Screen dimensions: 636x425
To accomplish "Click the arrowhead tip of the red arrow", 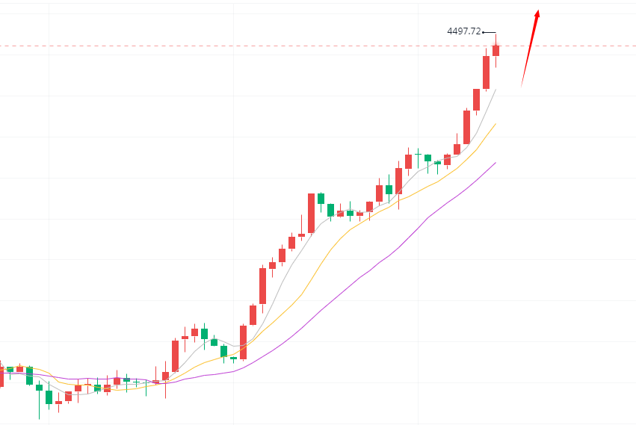I will tap(537, 11).
